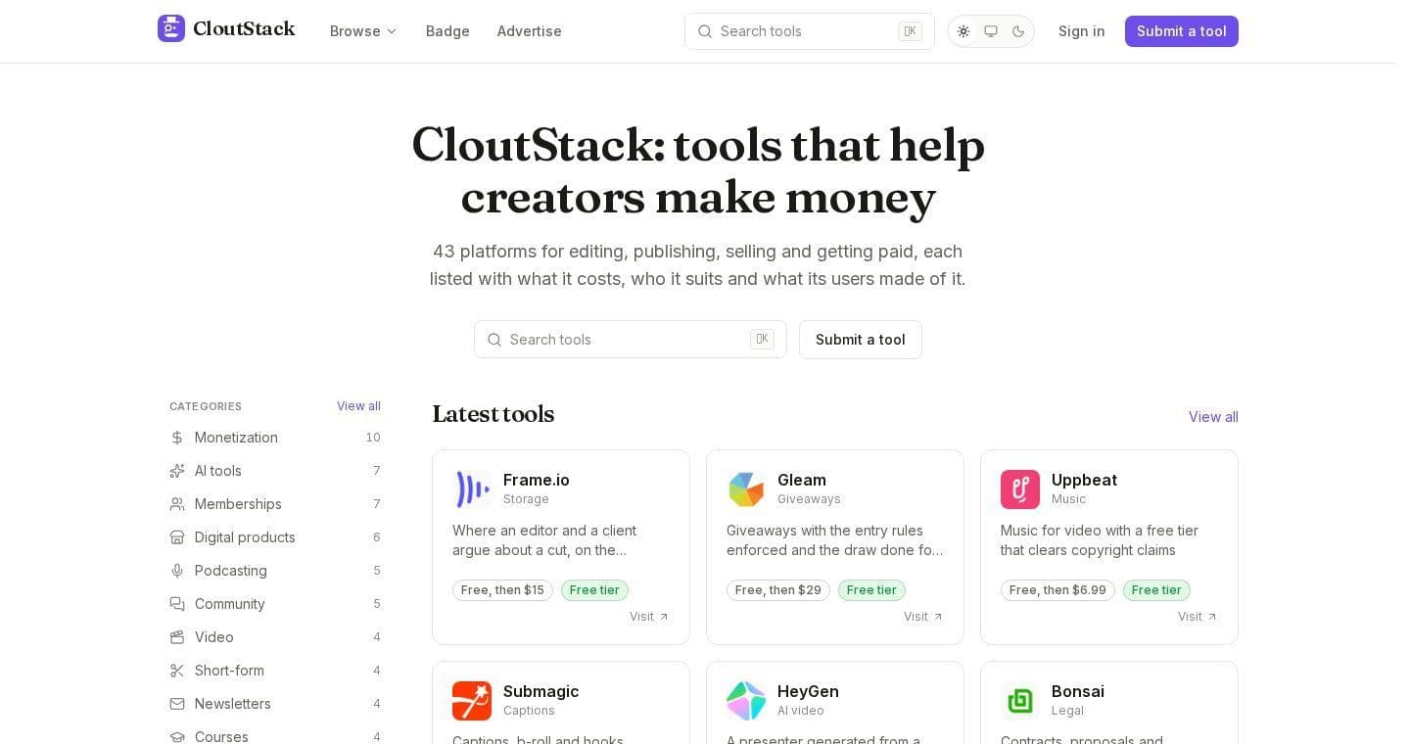Click the Captions label under Submagic
Screen dimensions: 1410x744
529,711
